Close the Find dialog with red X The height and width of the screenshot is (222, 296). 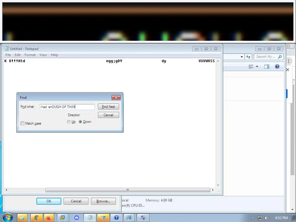pos(116,97)
